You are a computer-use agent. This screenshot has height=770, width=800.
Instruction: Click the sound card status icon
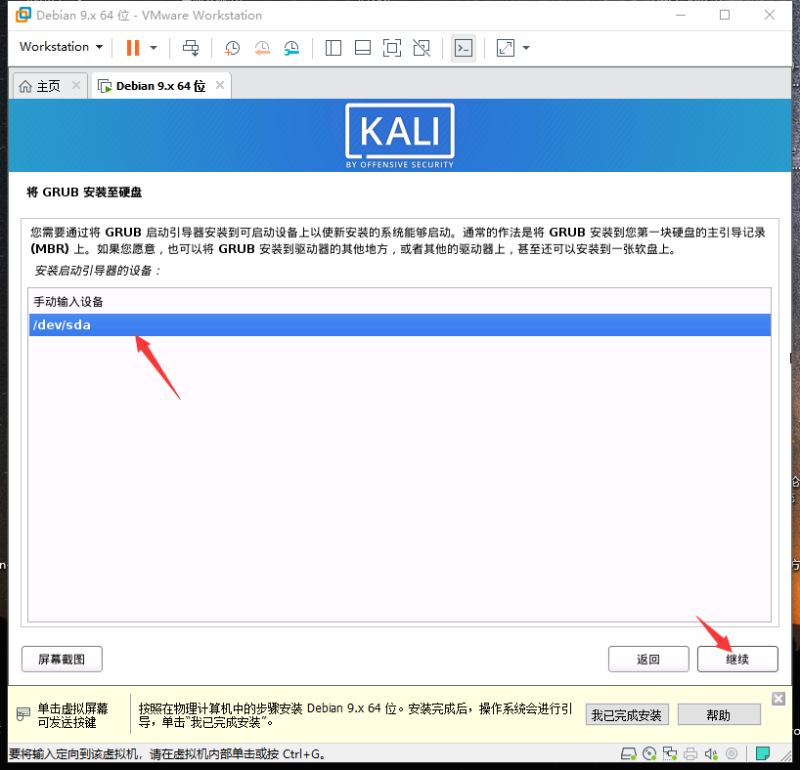pos(711,753)
